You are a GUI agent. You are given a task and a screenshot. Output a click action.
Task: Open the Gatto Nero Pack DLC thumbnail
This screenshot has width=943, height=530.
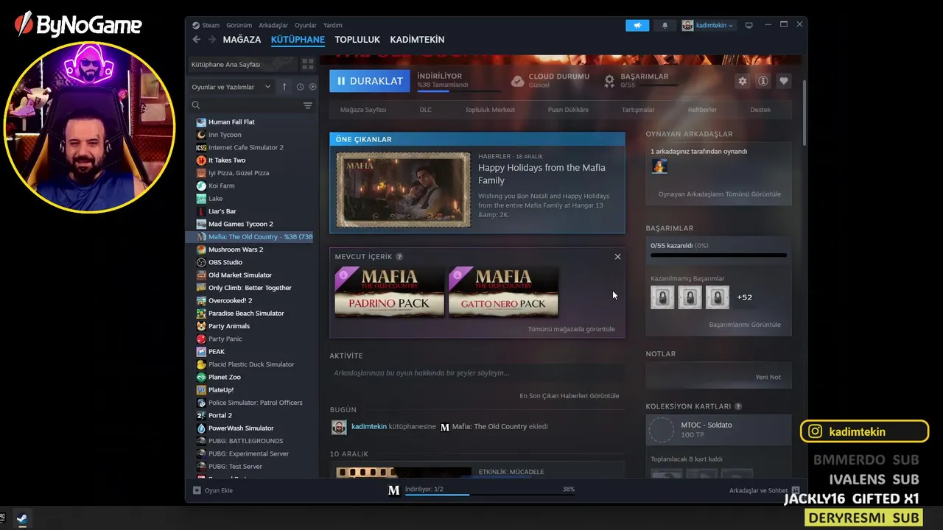click(x=503, y=291)
